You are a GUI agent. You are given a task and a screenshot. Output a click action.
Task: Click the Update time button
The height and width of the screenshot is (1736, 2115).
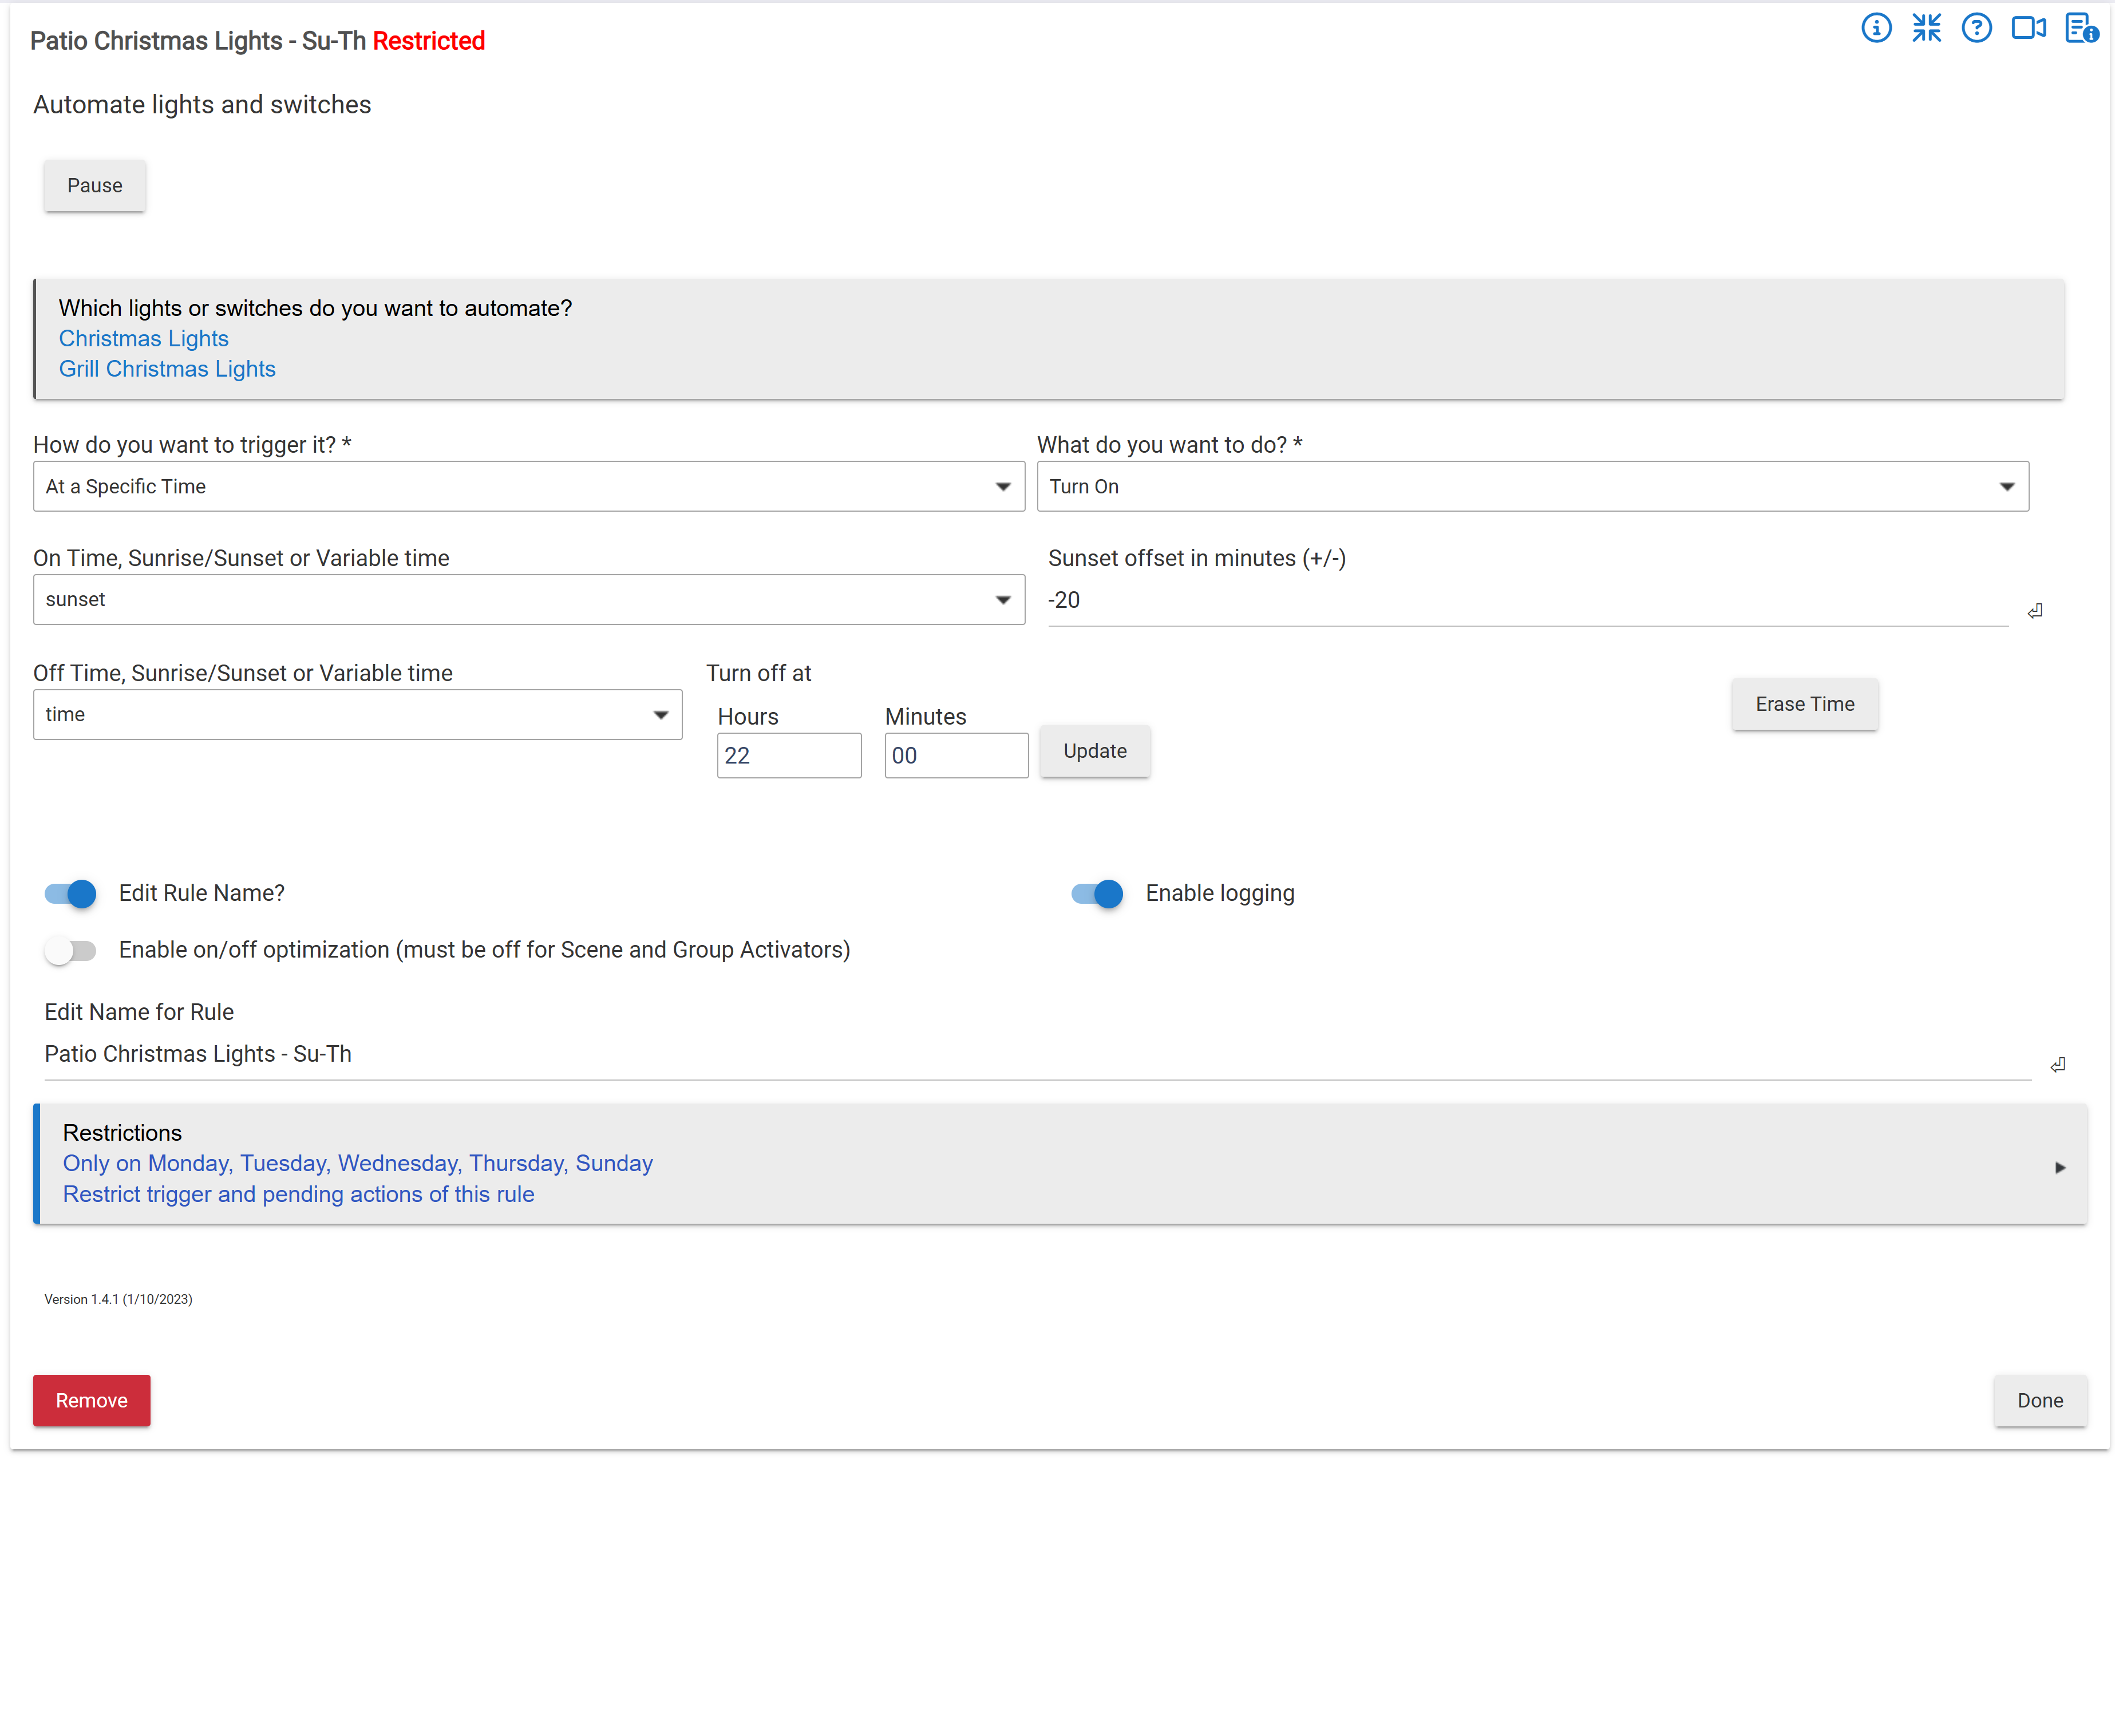pos(1094,751)
